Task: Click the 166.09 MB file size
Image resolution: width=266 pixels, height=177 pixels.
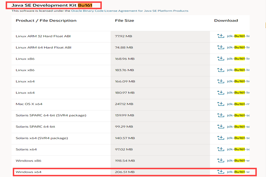Action: tap(125, 81)
